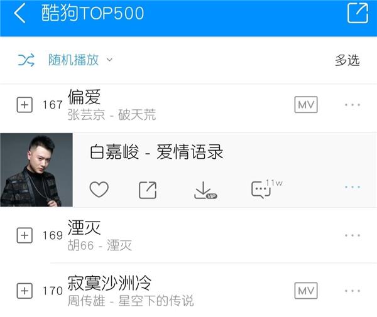Image resolution: width=377 pixels, height=317 pixels.
Task: Add song 167 偏爱 with the plus box
Action: point(25,105)
